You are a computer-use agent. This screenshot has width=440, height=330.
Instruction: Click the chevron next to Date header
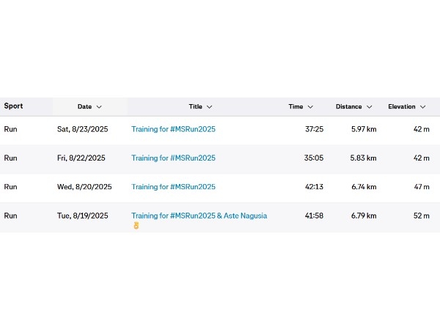tap(99, 107)
